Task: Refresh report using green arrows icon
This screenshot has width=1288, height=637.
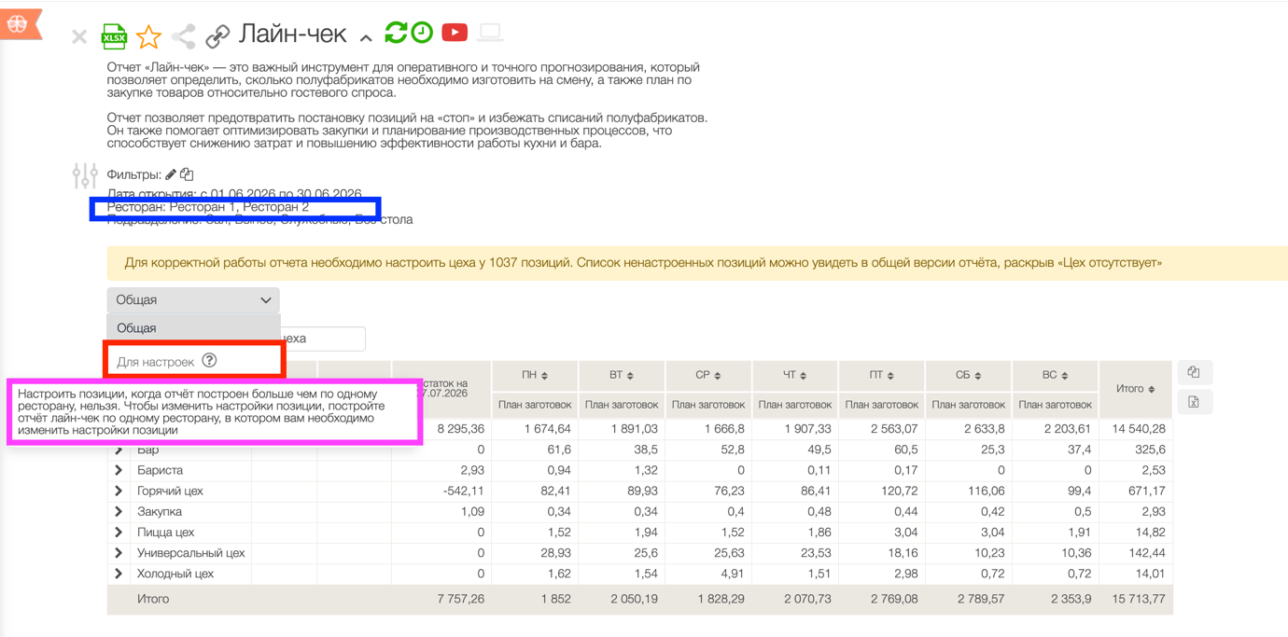Action: tap(396, 33)
